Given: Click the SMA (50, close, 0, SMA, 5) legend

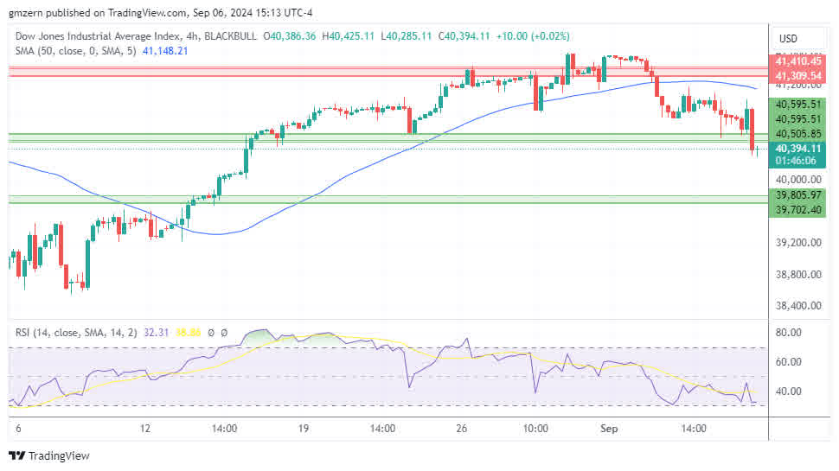Looking at the screenshot, I should pos(75,51).
